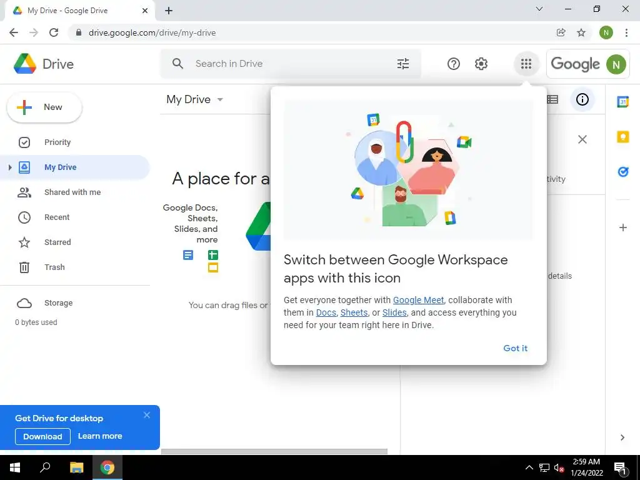This screenshot has height=480, width=640.
Task: Open Google Keep in side panel
Action: pyautogui.click(x=623, y=137)
